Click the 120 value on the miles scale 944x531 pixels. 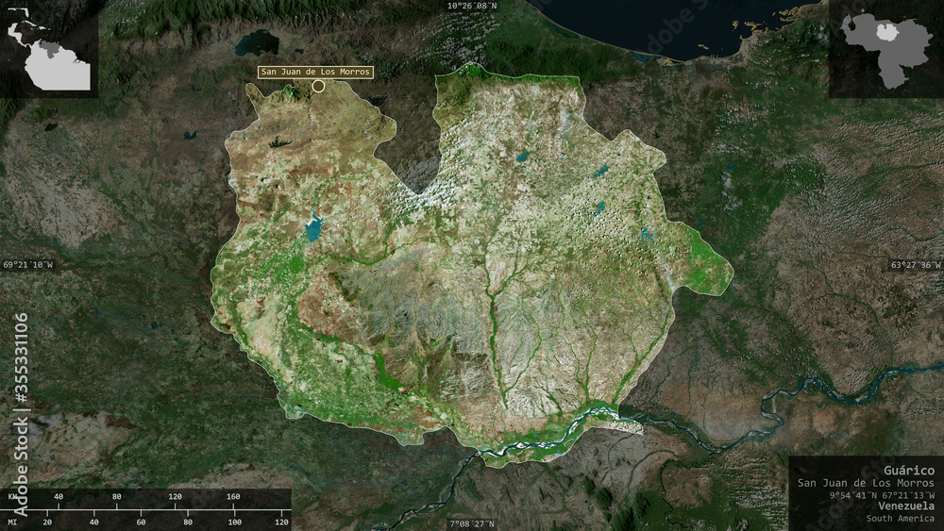281,522
